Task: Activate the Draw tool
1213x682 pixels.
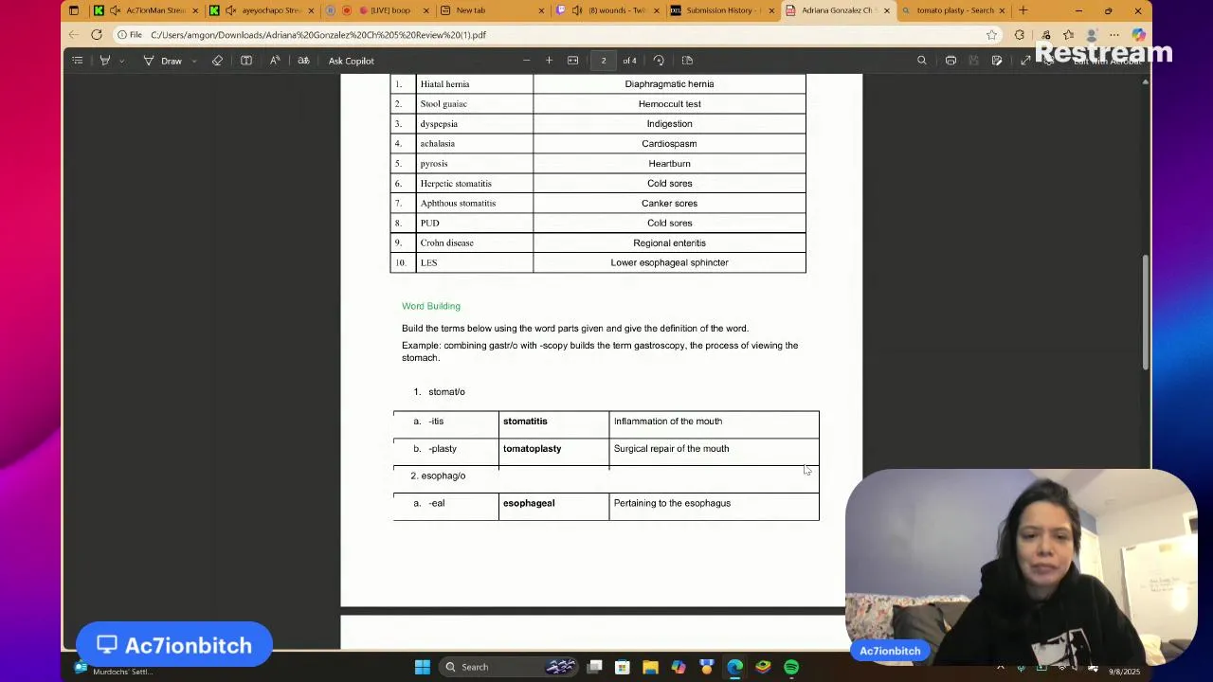Action: [x=163, y=61]
